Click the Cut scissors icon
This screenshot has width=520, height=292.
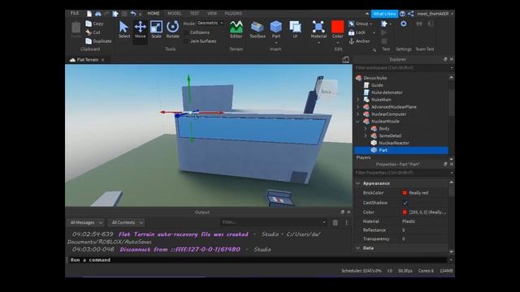coord(89,32)
